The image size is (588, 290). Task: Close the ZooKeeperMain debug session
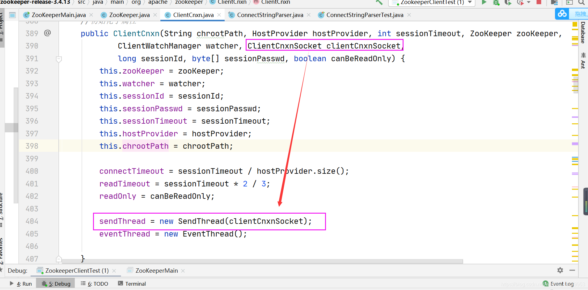point(183,271)
